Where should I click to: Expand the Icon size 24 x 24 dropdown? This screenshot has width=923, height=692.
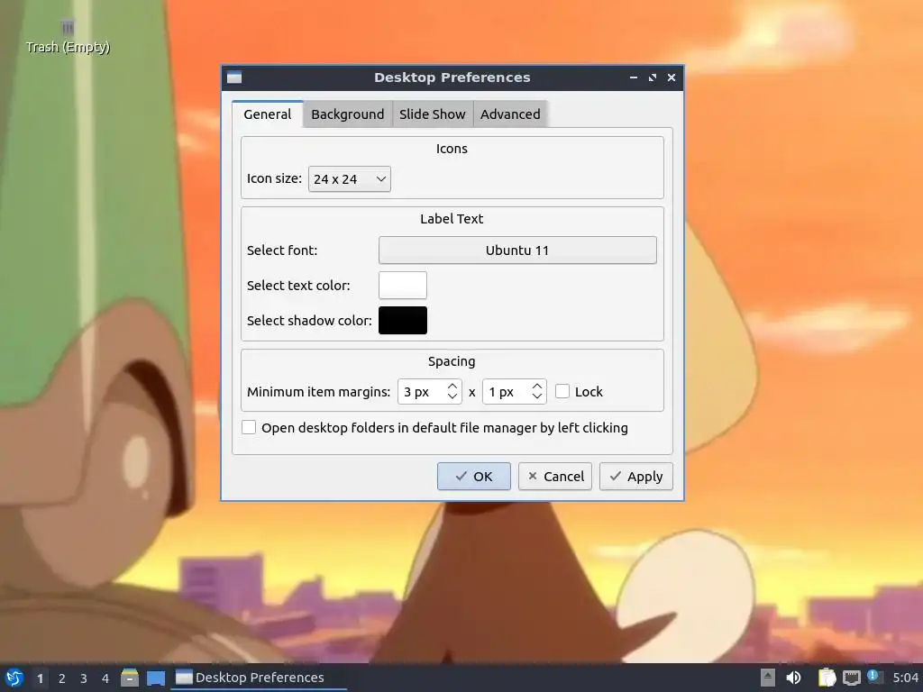(350, 179)
